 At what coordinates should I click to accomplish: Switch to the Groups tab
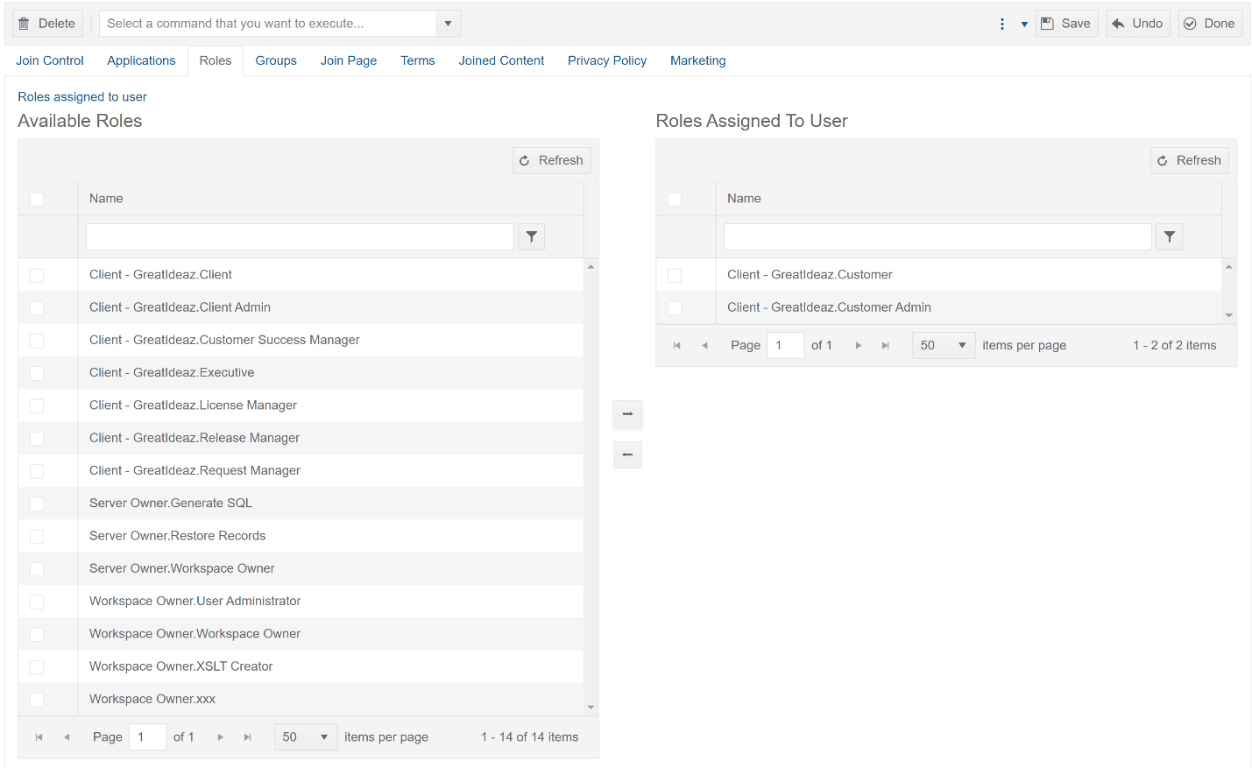pyautogui.click(x=276, y=60)
